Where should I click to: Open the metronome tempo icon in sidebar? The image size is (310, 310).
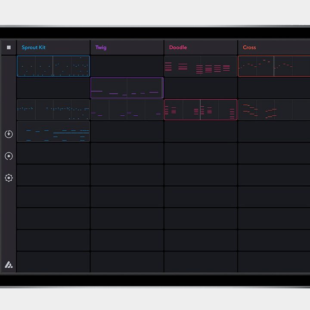click(9, 134)
